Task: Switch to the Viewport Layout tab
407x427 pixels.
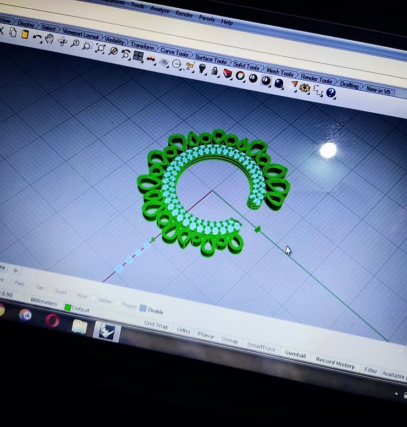Action: tap(81, 35)
